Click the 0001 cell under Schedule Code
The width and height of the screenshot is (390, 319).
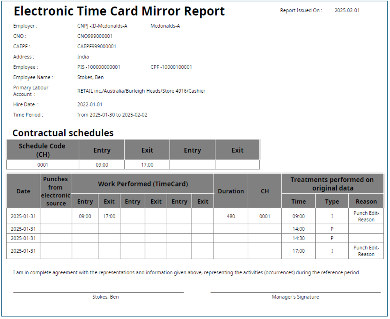click(x=42, y=165)
